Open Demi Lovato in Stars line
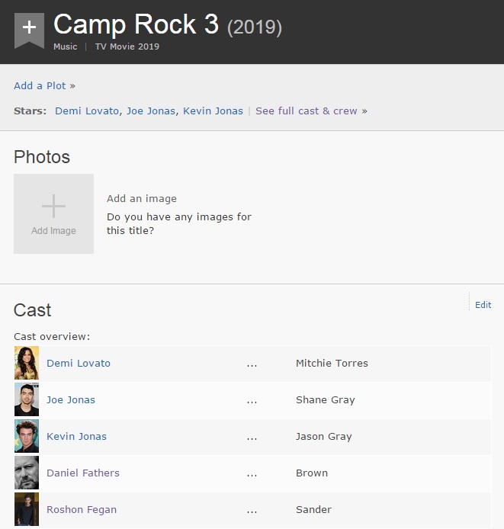 87,111
